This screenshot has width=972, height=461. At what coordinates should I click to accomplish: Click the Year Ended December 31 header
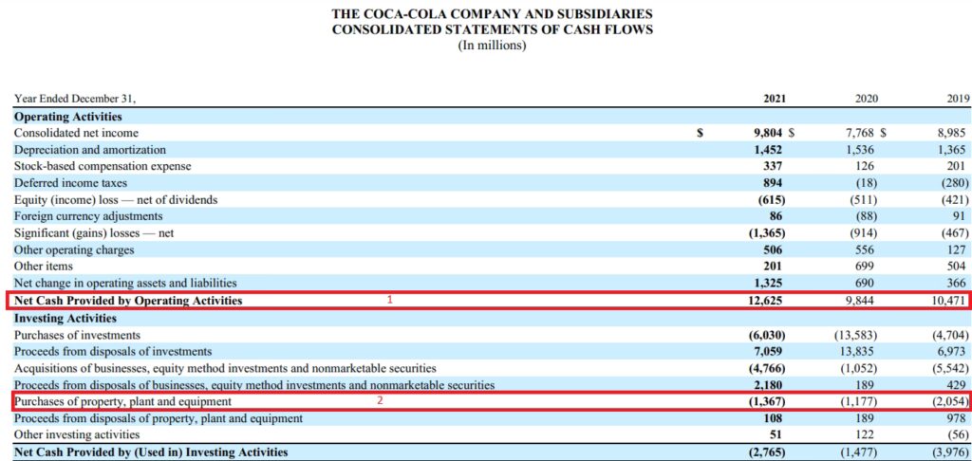75,99
